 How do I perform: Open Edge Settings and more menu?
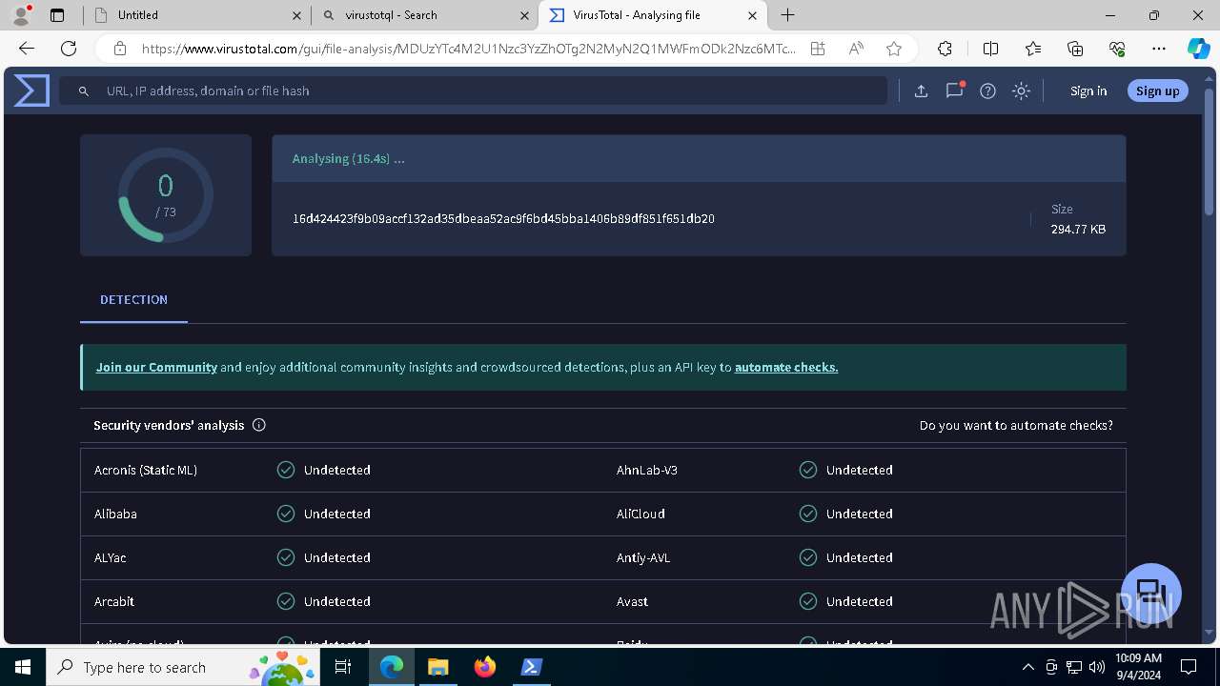[x=1159, y=49]
